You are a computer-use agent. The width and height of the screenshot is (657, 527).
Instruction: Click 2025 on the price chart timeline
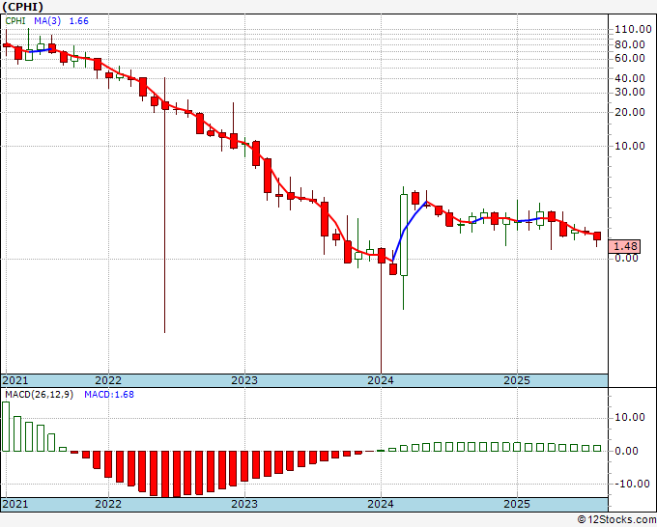[517, 380]
